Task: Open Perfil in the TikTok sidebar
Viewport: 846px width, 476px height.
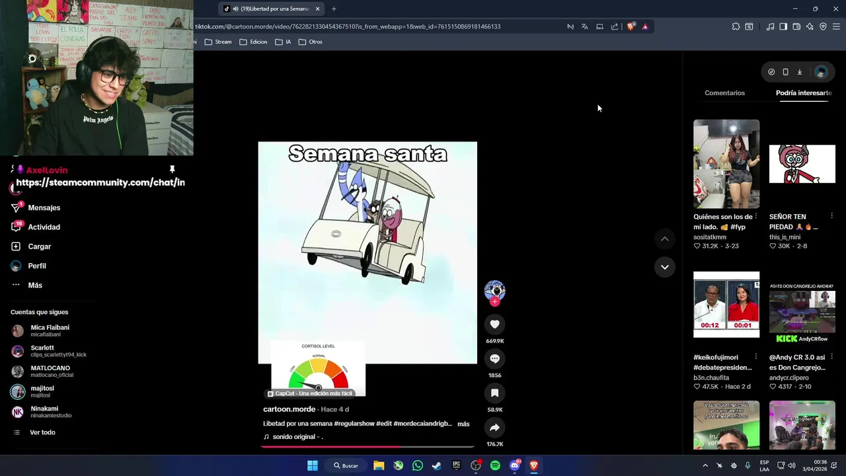Action: (37, 266)
